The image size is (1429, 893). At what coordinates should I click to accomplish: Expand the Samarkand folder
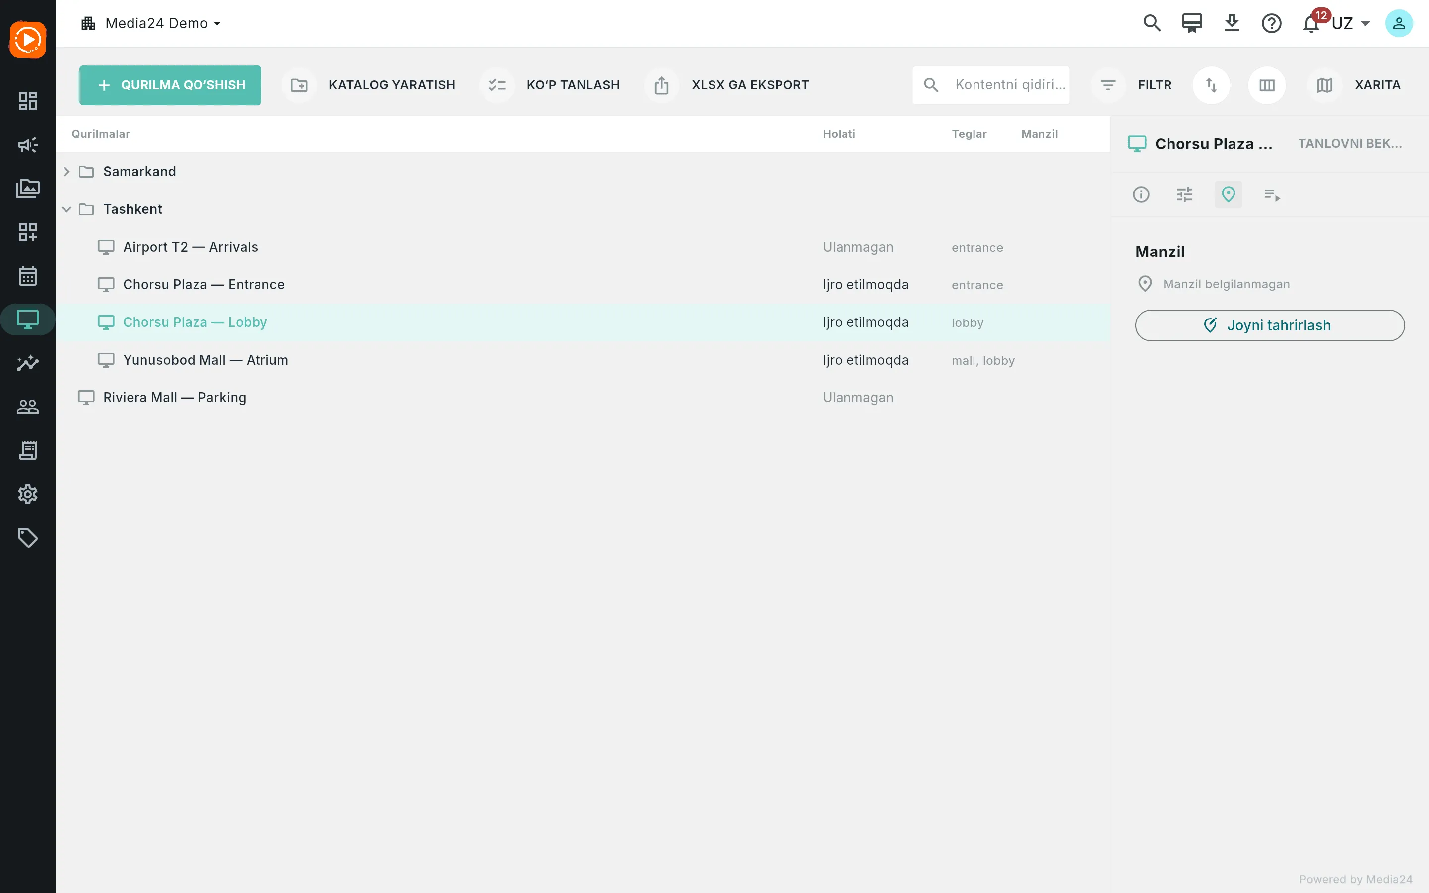pos(66,171)
